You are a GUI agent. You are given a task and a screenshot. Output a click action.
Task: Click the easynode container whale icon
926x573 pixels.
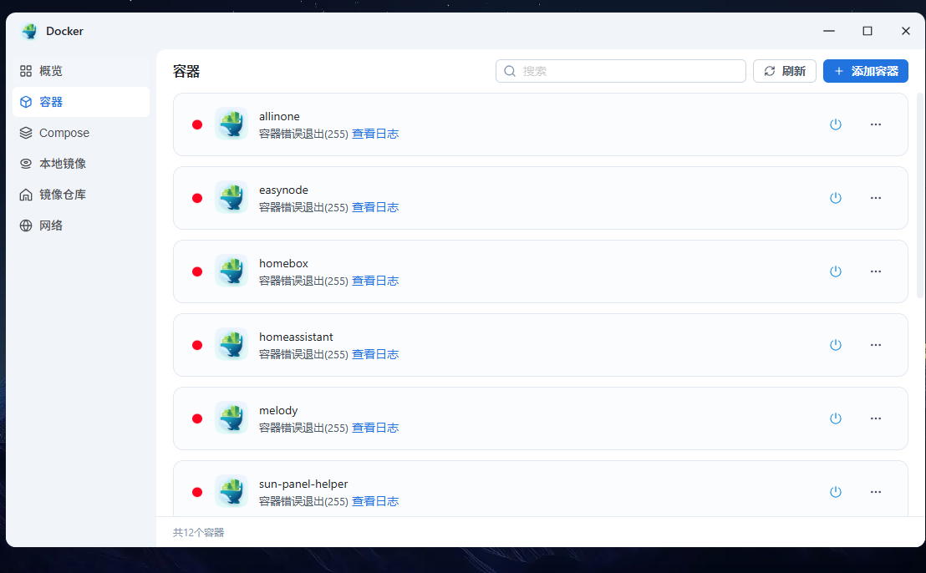coord(231,197)
